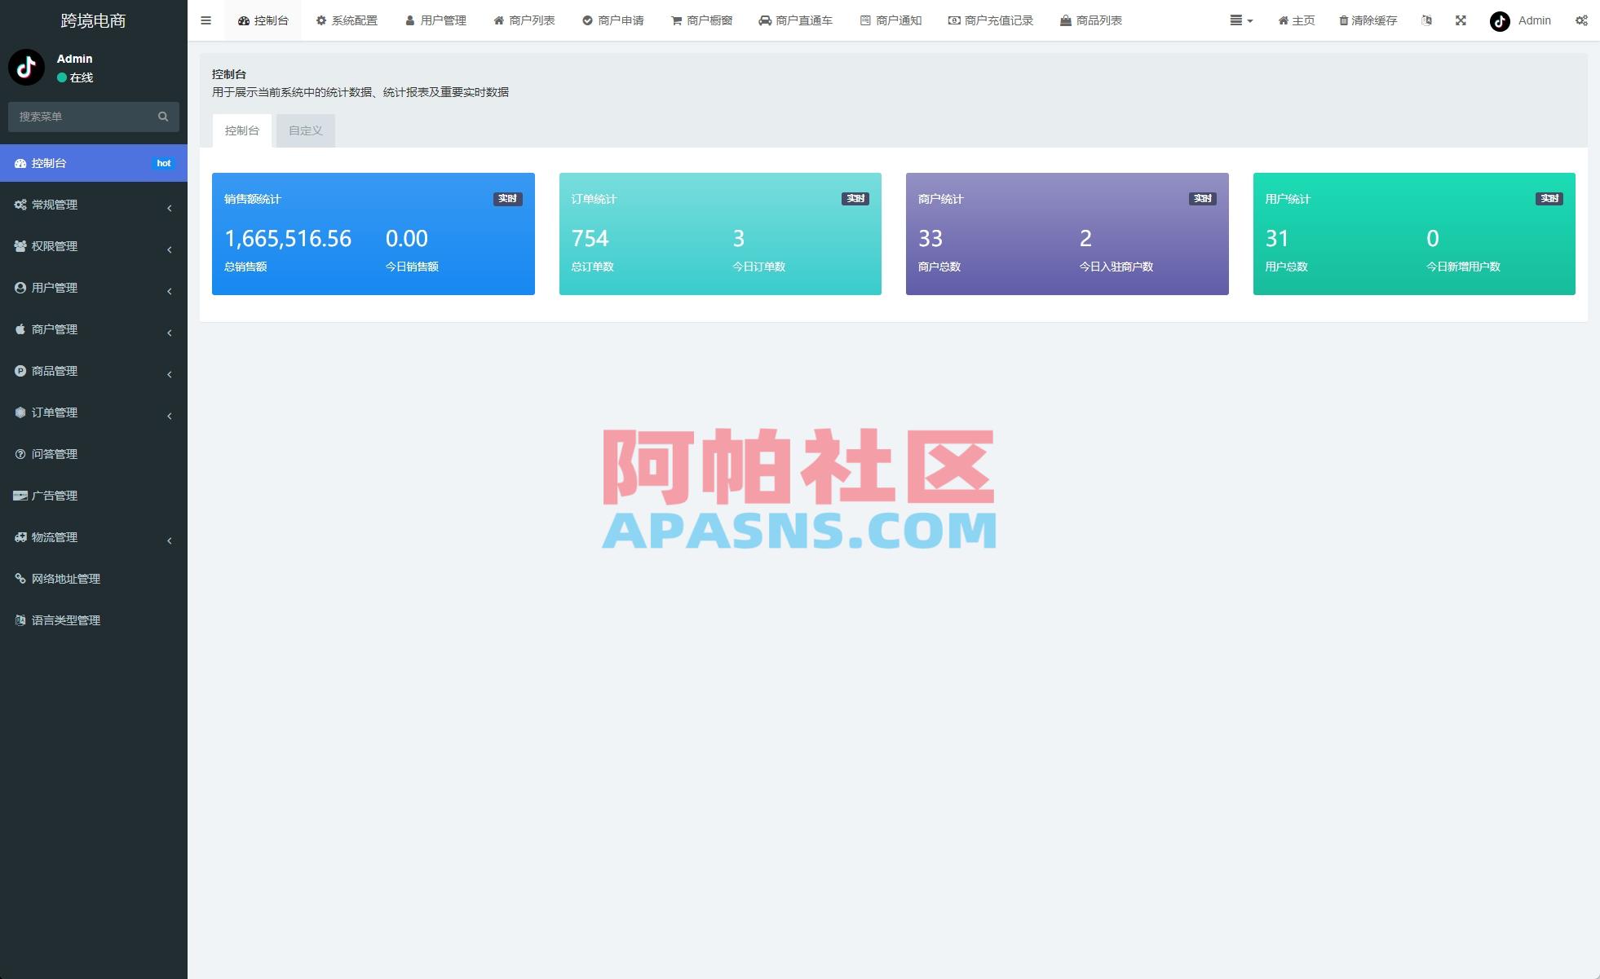Go to 主页 from the top bar
Image resolution: width=1600 pixels, height=979 pixels.
click(1296, 20)
